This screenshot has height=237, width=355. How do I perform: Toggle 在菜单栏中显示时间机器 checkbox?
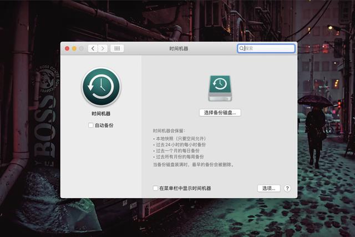click(x=155, y=188)
